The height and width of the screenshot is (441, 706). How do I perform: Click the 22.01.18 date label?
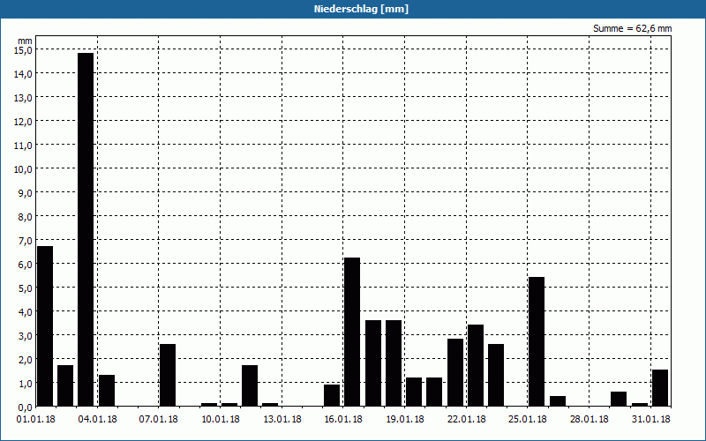tap(466, 419)
